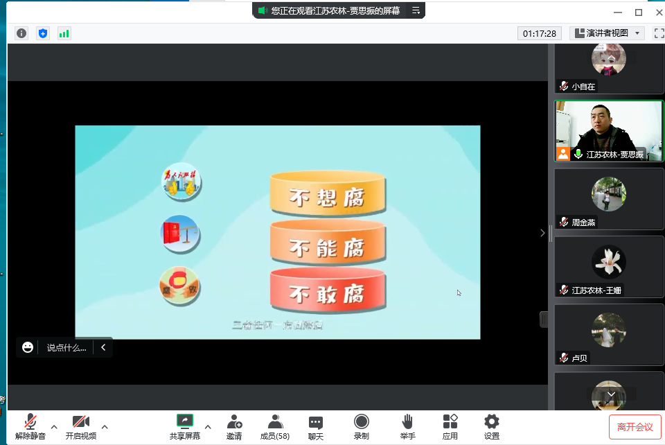Open the menu icon on screen-share banner
The width and height of the screenshot is (665, 445).
[416, 11]
